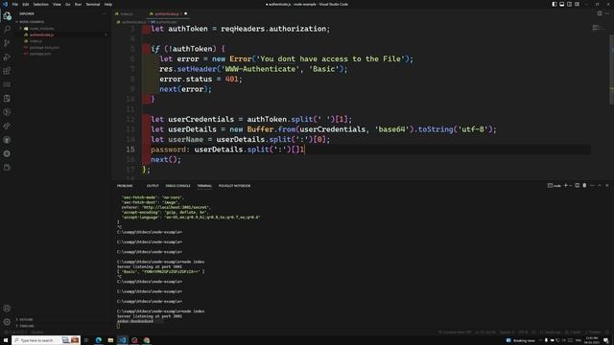Screen dimensions: 614x345
Task: Open Microsoft Edge from taskbar
Action: point(99,340)
